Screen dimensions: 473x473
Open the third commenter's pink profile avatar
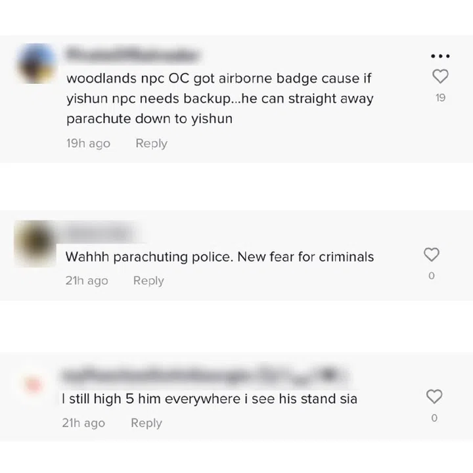[x=33, y=385]
